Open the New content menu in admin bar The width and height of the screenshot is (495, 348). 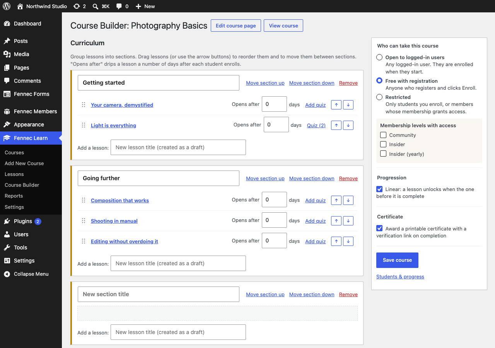145,6
